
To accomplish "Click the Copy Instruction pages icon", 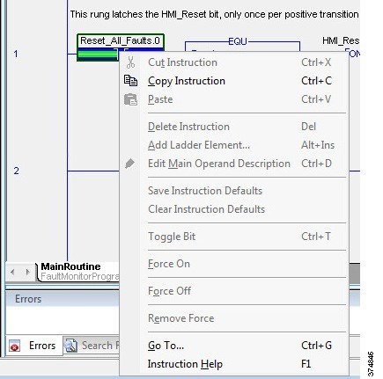I will pos(130,81).
